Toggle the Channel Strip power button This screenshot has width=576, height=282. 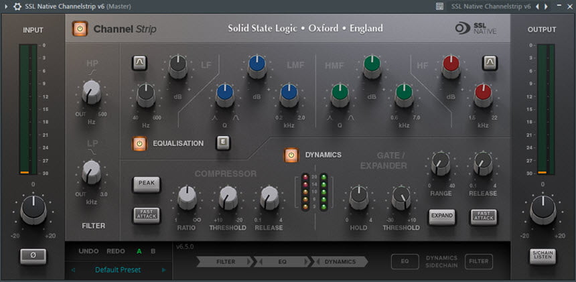[80, 29]
